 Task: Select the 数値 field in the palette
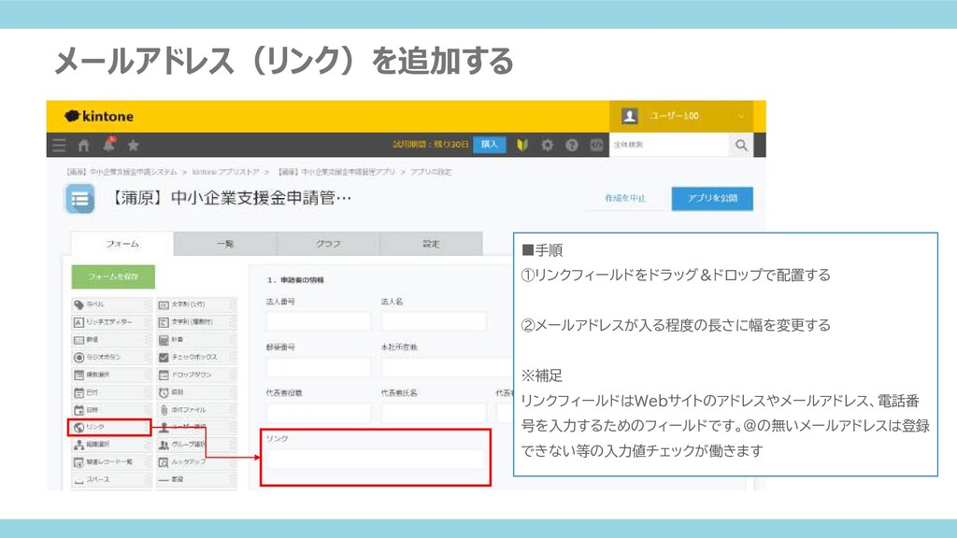coord(110,340)
